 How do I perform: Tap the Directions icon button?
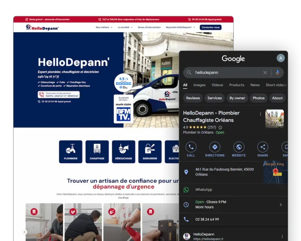pos(214,147)
